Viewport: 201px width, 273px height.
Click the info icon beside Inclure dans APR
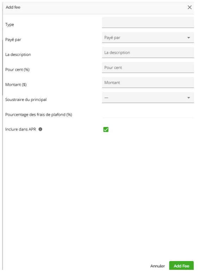[x=40, y=129]
